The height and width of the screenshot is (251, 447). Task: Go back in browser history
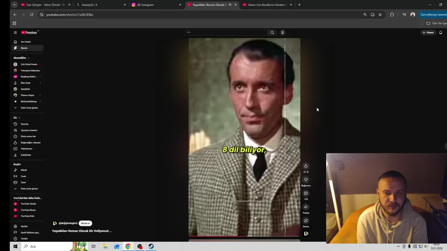[x=15, y=15]
